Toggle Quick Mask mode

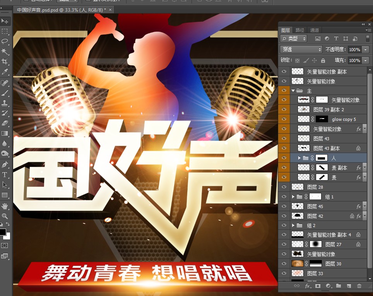5,245
